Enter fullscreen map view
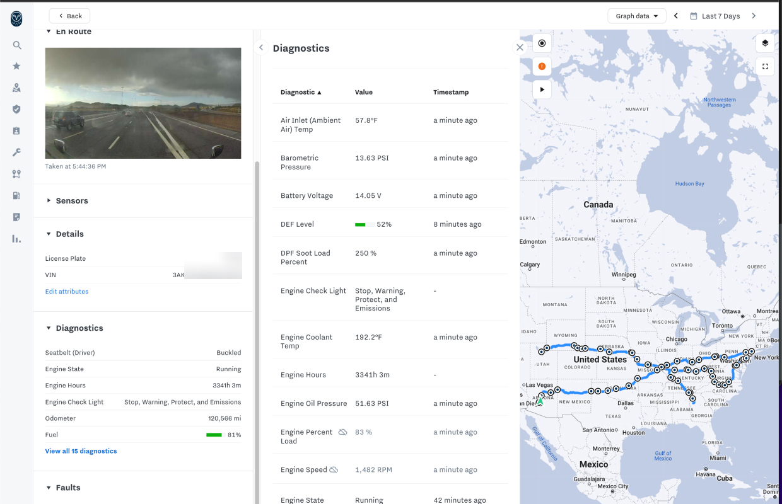Viewport: 782px width, 504px height. coord(765,66)
